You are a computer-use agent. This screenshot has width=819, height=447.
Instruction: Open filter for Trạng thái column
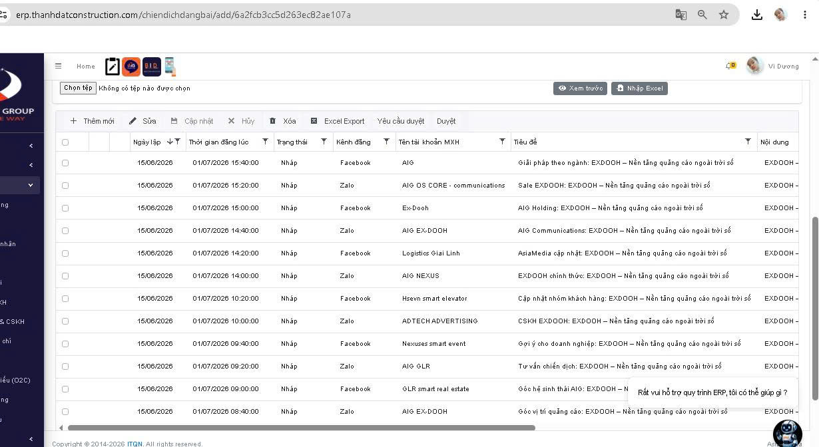324,142
